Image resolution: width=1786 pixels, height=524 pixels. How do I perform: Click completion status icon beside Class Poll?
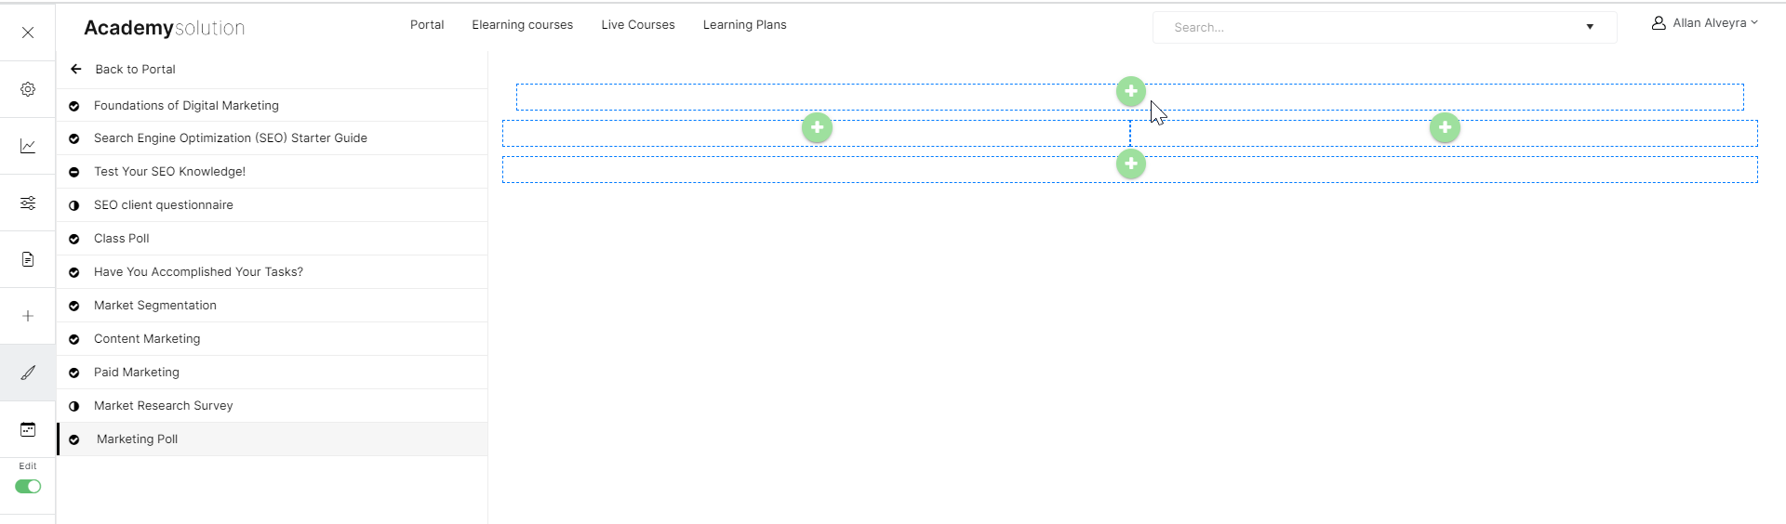(74, 239)
